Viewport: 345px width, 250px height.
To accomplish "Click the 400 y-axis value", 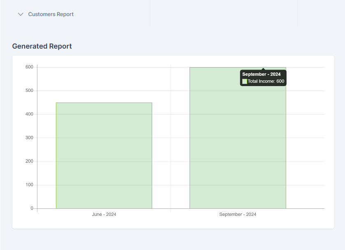I will (x=29, y=114).
